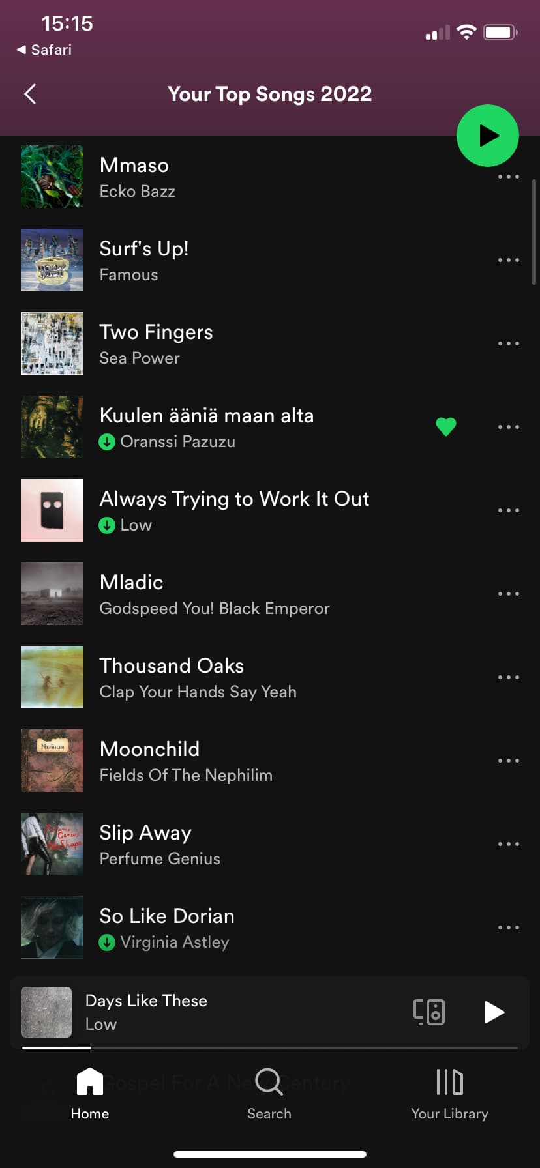
Task: Open the devices available icon in mini player
Action: coord(429,1012)
